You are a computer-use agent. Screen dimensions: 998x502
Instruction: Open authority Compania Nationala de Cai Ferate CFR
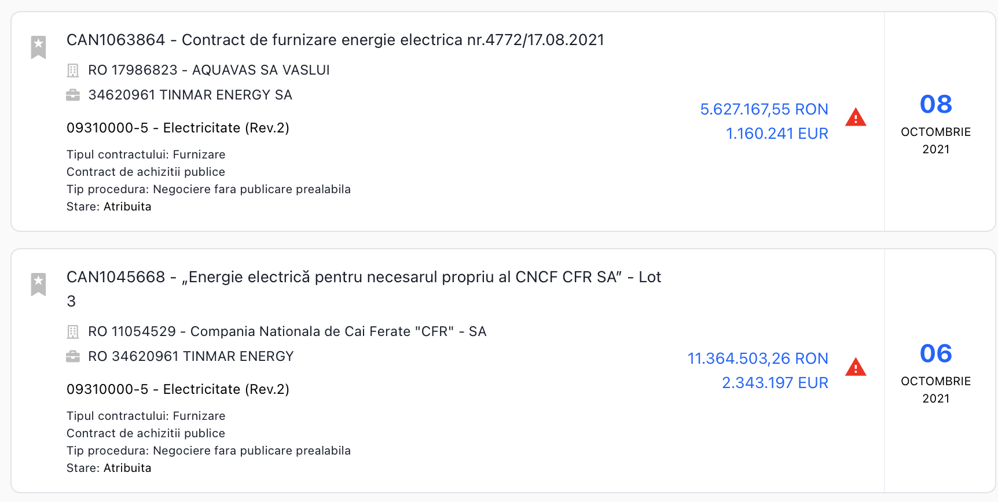[x=287, y=331]
